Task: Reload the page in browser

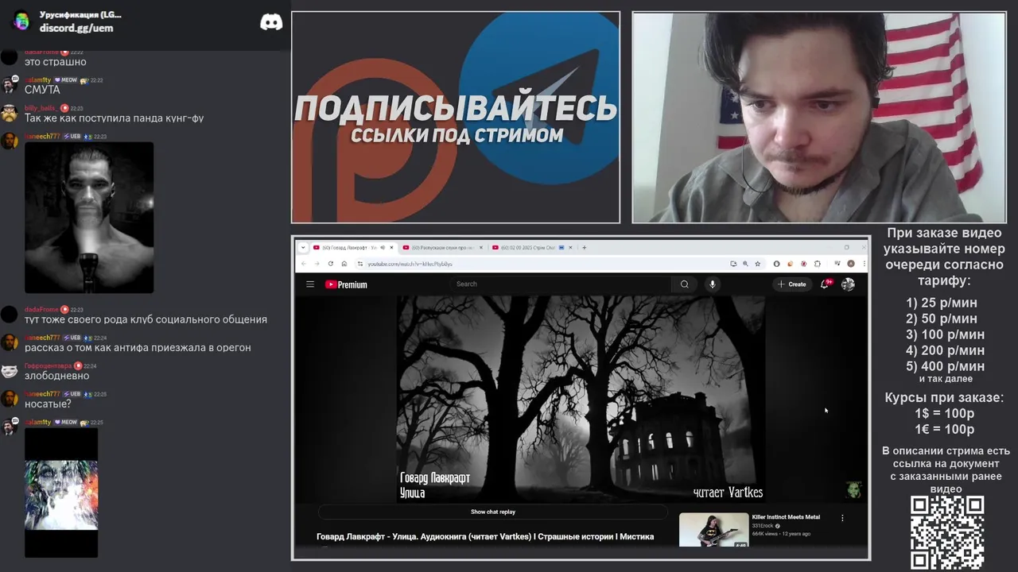Action: pos(330,264)
